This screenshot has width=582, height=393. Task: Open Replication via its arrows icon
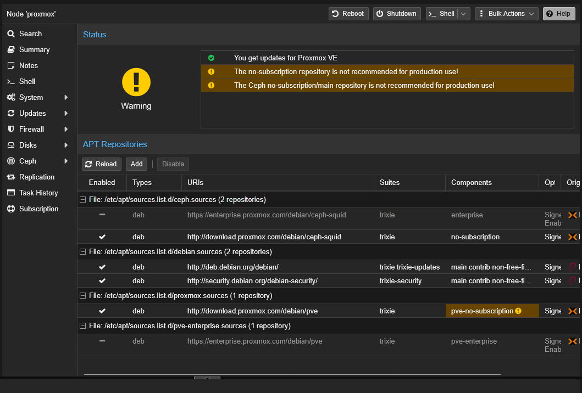11,177
